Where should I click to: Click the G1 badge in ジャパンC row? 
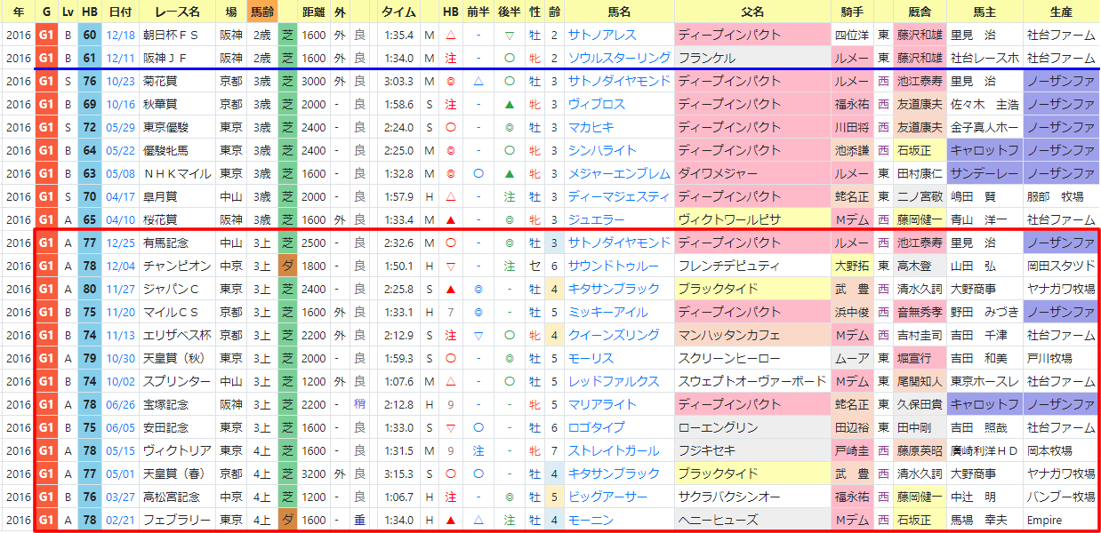pos(46,289)
